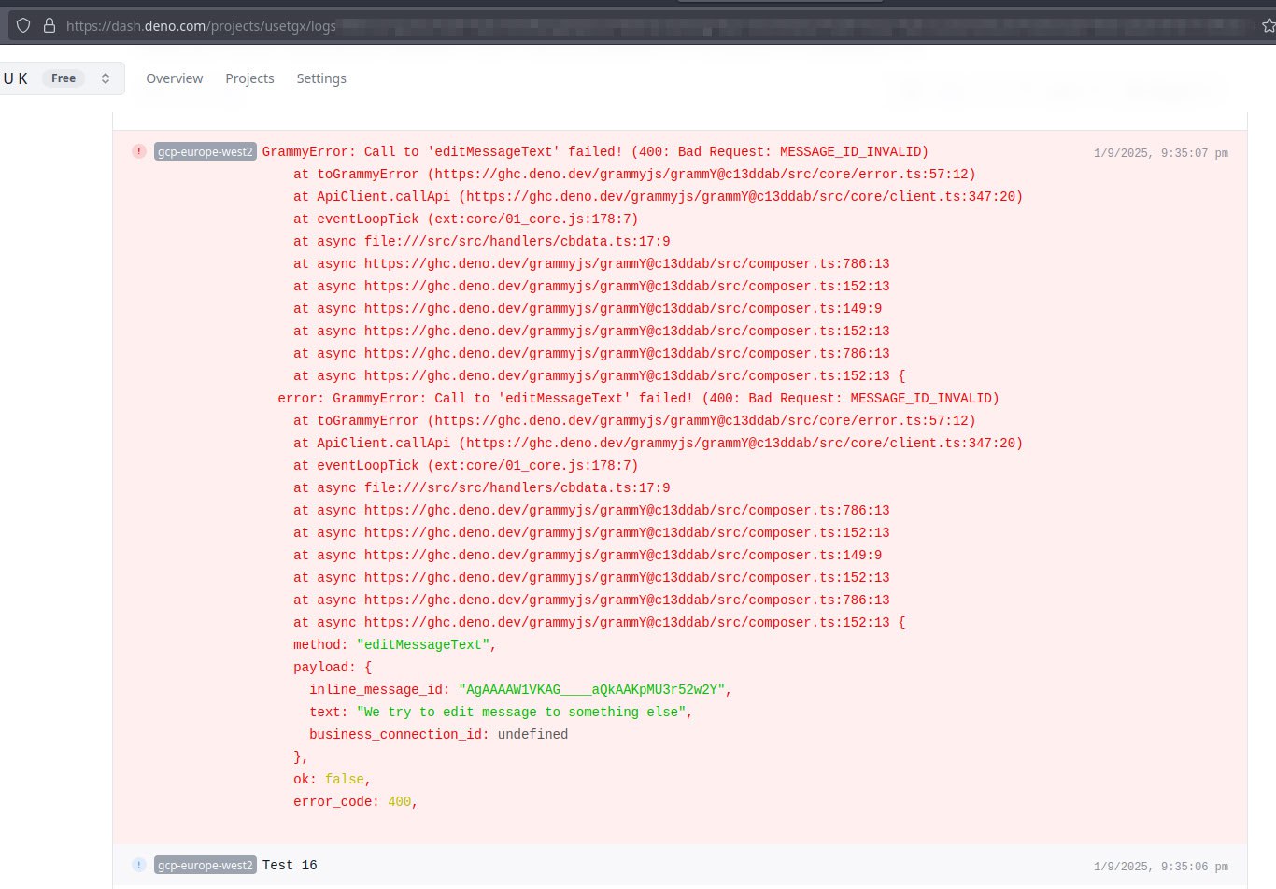Click the U K organization name
Image resolution: width=1276 pixels, height=889 pixels.
16,78
